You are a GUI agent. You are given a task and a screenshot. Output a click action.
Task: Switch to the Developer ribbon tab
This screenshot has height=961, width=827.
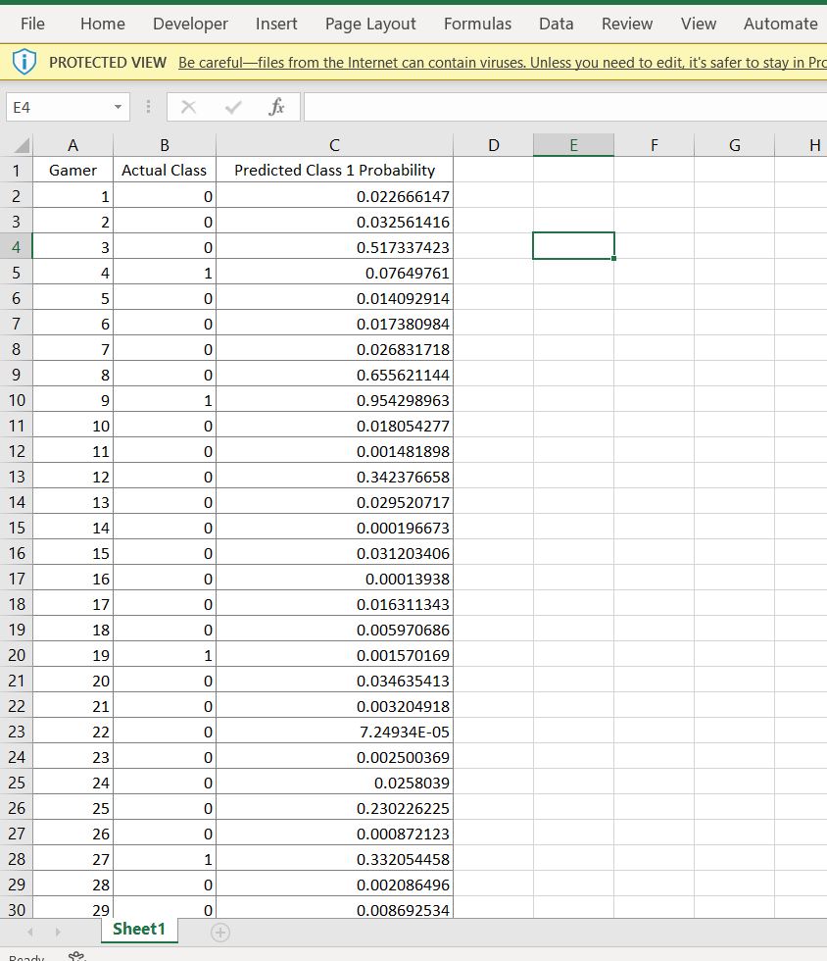click(x=189, y=24)
